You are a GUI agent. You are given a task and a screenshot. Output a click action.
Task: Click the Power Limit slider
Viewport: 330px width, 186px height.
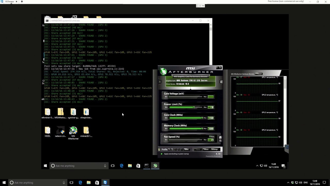point(186,107)
